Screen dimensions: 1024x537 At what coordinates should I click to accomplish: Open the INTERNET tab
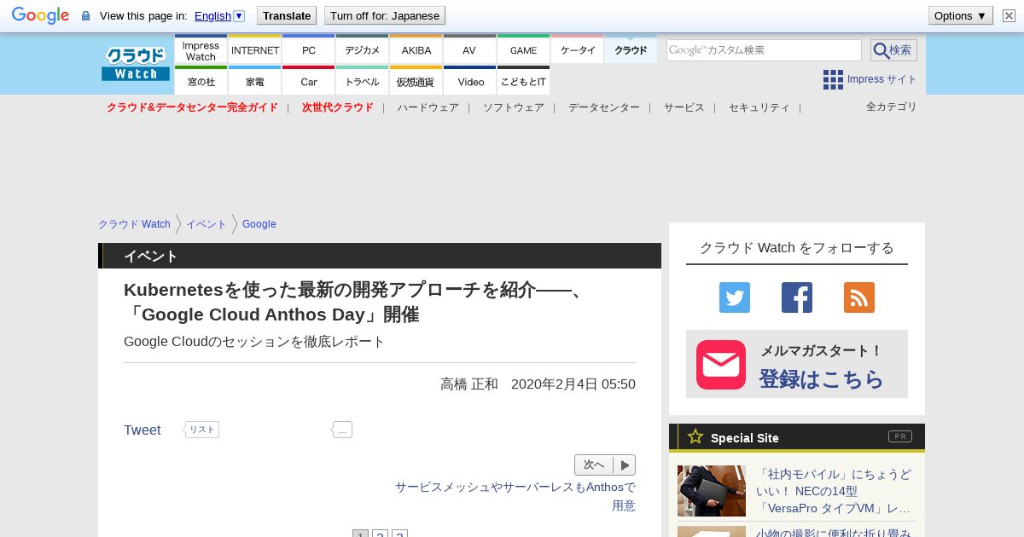point(255,50)
